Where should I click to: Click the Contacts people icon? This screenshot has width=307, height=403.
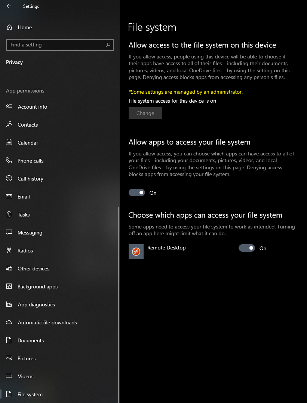click(x=9, y=124)
